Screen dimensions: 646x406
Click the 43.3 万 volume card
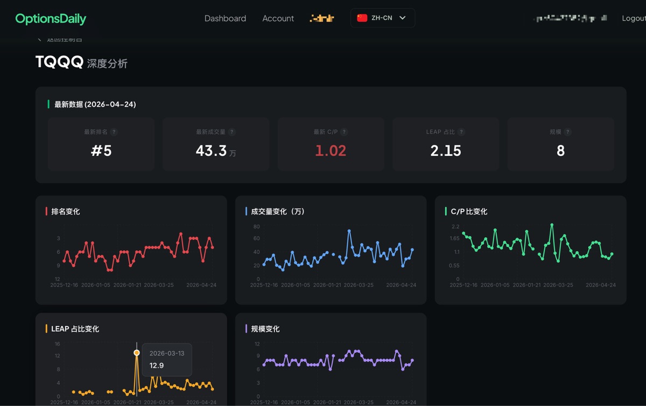216,145
